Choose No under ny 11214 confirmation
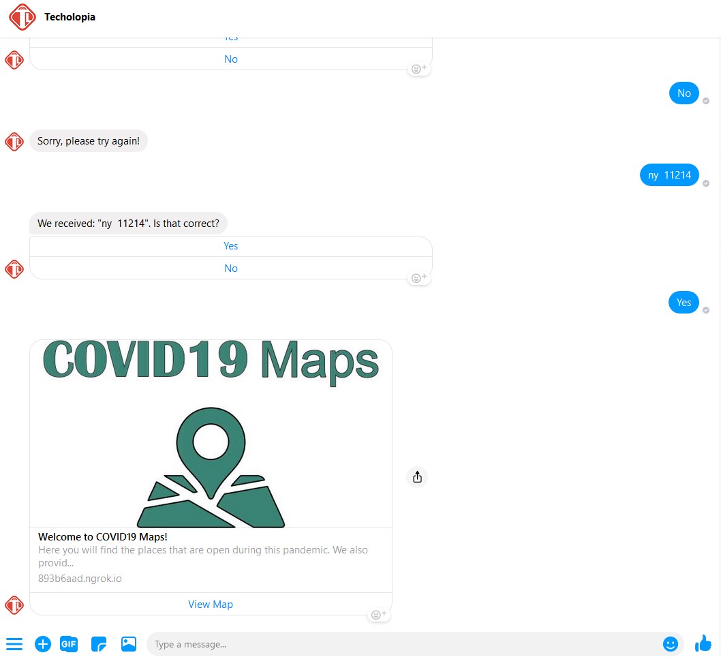 point(231,268)
